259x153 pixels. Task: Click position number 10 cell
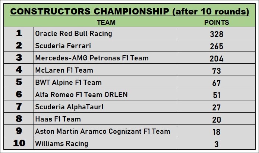click(19, 143)
